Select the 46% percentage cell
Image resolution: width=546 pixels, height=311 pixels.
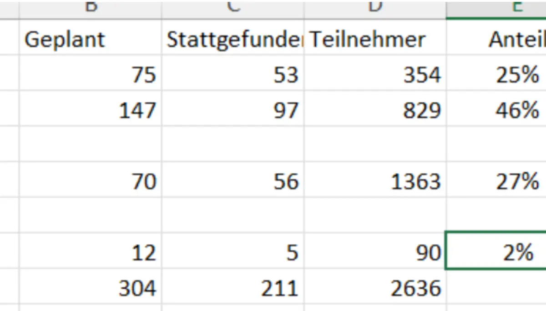click(496, 110)
